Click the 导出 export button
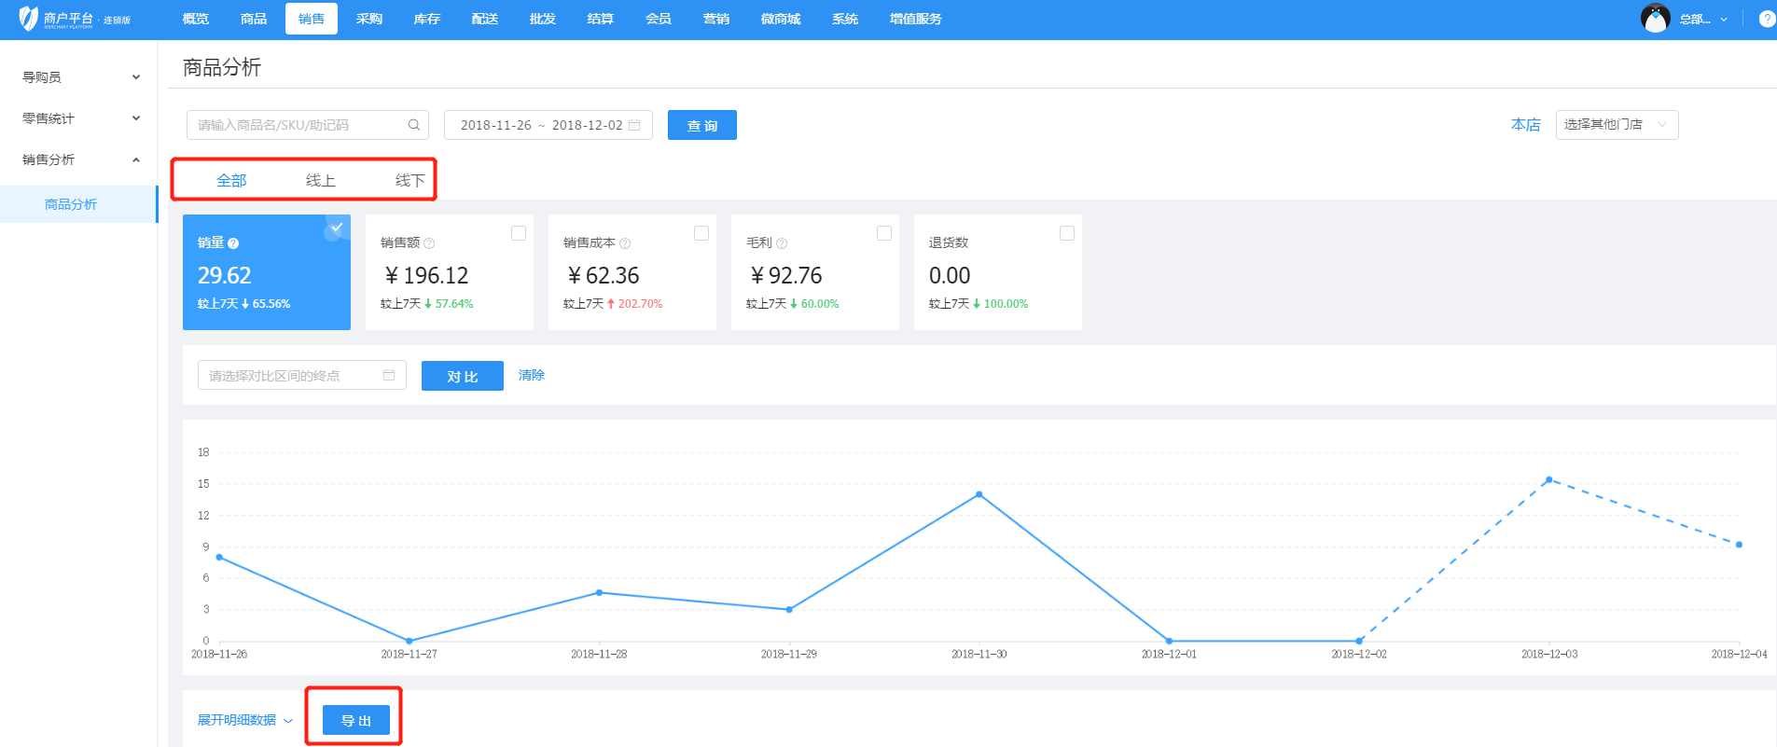 (355, 720)
